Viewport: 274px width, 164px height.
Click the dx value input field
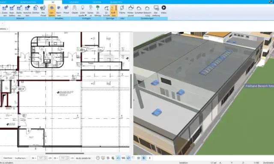[41, 158]
